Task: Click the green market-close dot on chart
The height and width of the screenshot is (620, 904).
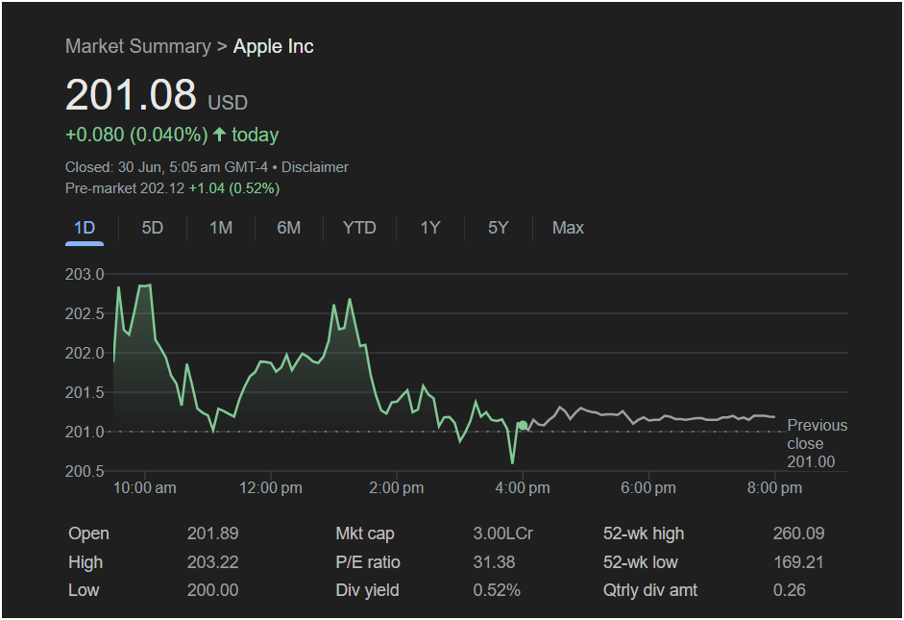Action: click(x=523, y=426)
